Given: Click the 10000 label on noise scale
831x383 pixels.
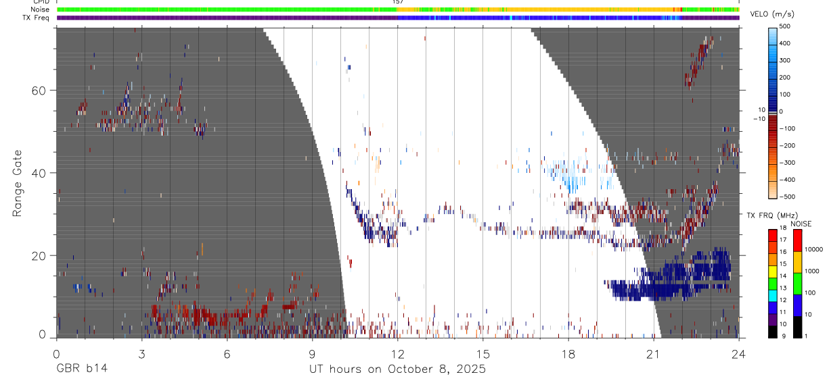Looking at the screenshot, I should (x=815, y=250).
